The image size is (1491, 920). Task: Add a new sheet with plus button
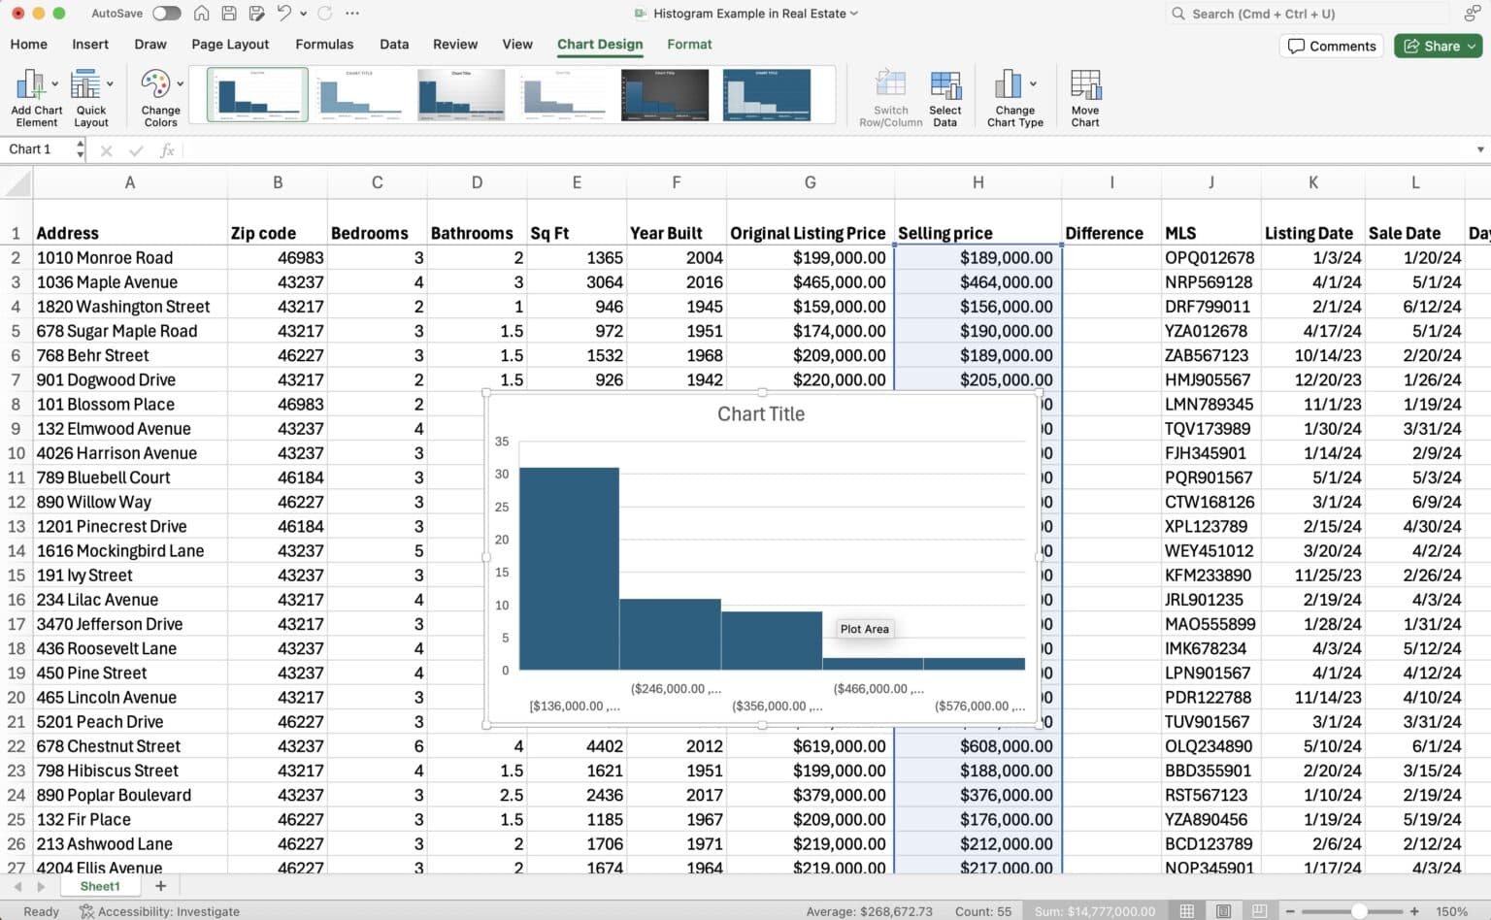coord(160,886)
